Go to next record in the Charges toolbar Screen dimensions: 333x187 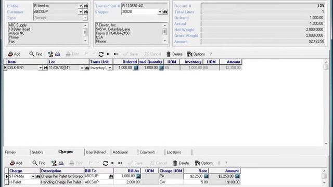(113, 163)
